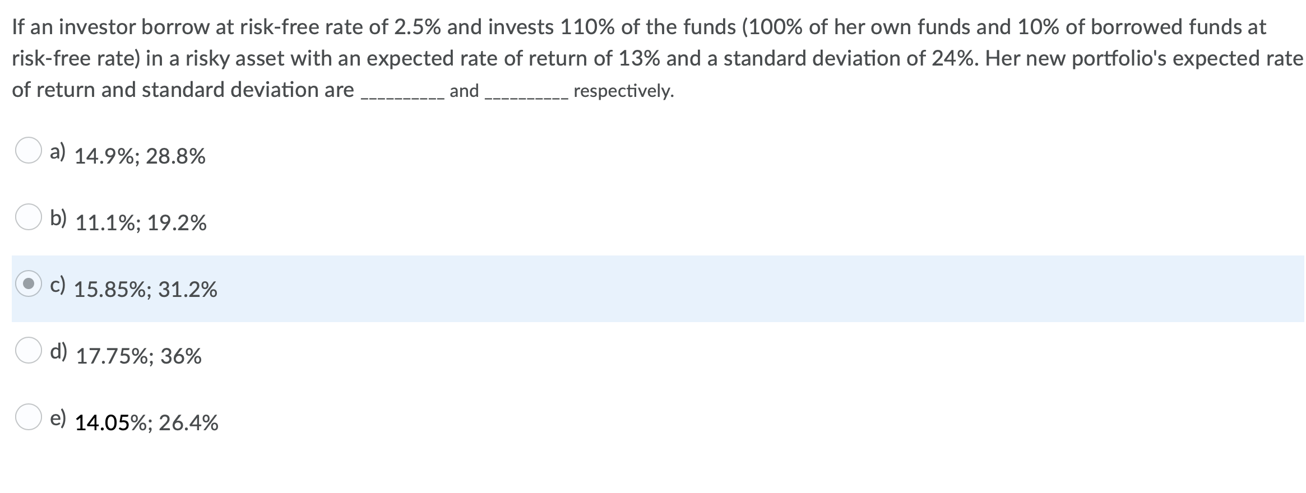Viewport: 1306px width, 493px height.
Task: Select answer option e) 14.05%; 26.4%
Action: tap(146, 422)
